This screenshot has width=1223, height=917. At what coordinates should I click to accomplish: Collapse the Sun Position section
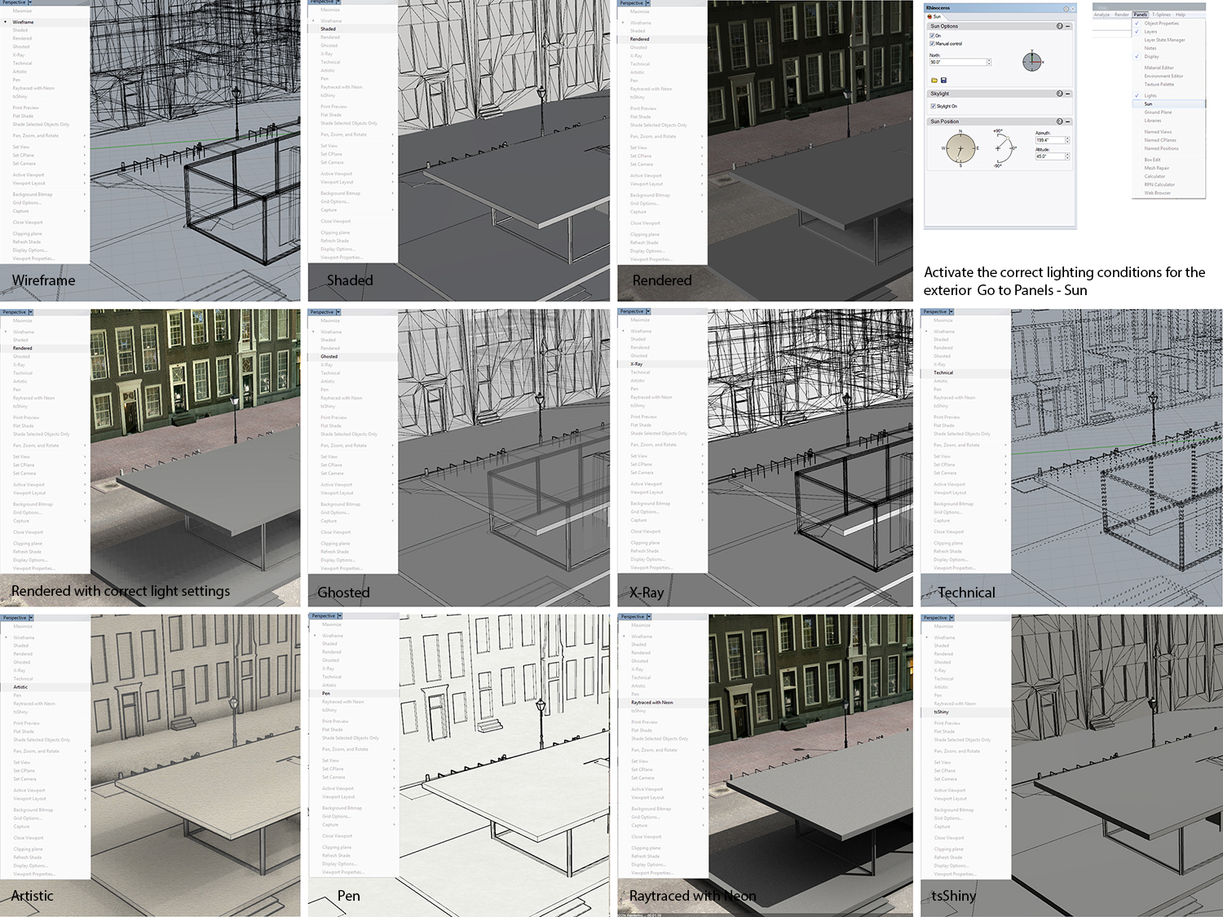tap(1068, 121)
